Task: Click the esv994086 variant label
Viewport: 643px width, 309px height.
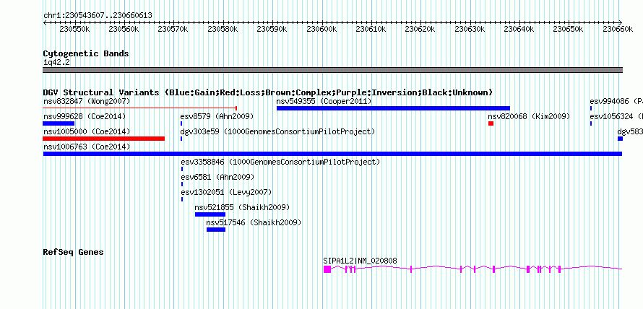Action: [616, 101]
